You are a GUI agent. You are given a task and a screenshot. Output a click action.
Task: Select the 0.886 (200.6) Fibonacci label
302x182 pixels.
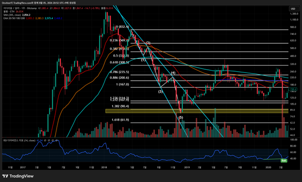click(x=119, y=78)
